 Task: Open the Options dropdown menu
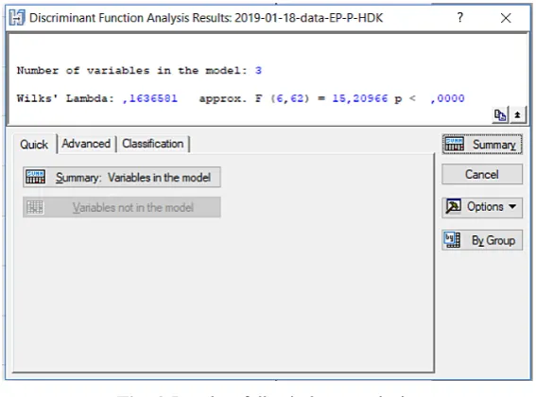pos(482,207)
